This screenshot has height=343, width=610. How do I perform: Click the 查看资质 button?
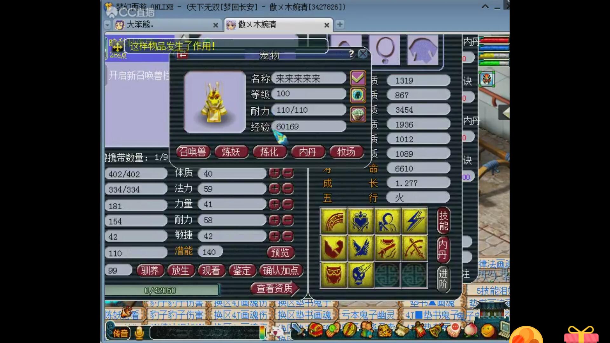274,288
